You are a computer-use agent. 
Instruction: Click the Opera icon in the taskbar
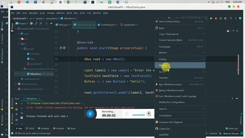point(19,2)
